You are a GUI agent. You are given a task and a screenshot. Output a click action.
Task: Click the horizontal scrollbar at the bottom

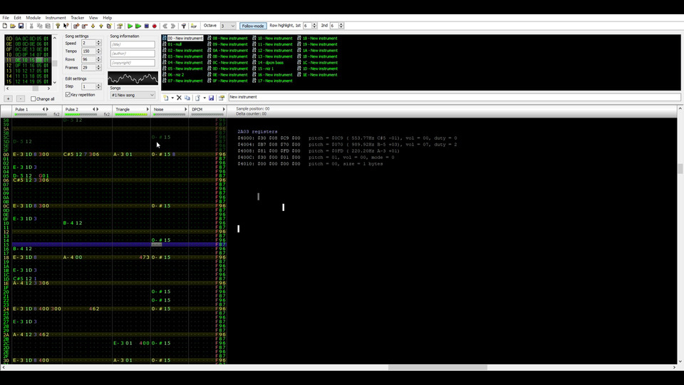pos(437,367)
